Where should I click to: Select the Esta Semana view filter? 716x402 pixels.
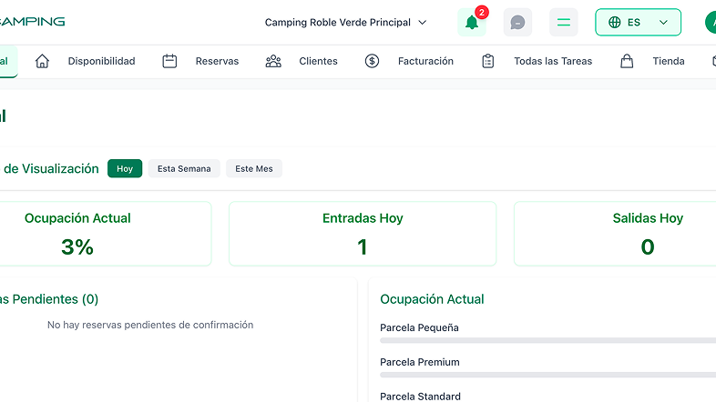[184, 168]
